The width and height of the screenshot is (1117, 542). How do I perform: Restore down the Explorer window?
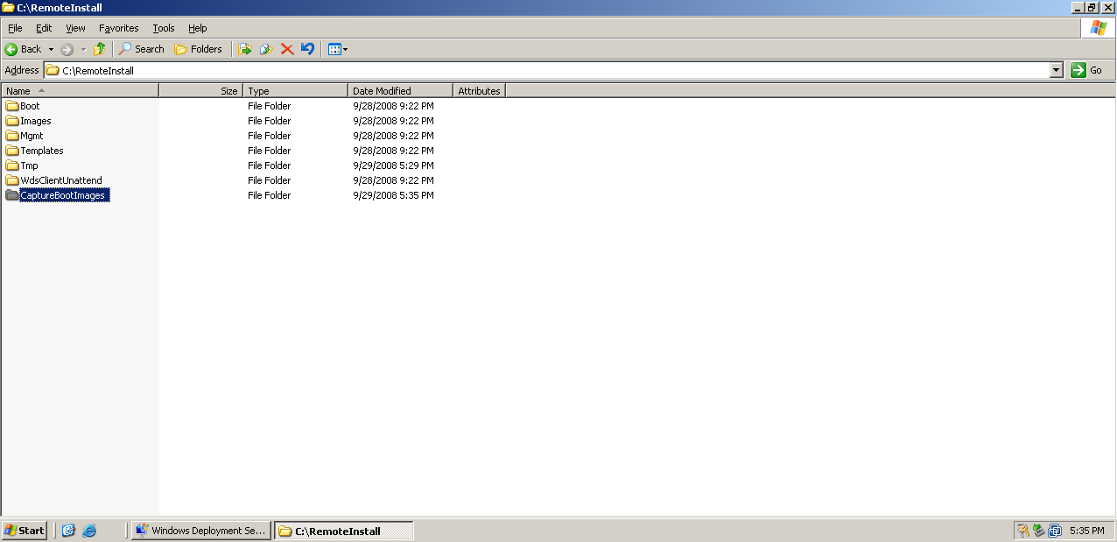coord(1091,7)
